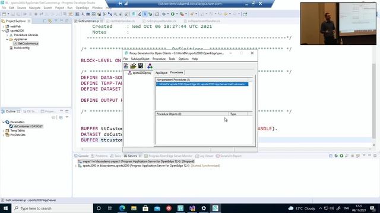Click the Generate proxies icon in Proxy Generator
Image resolution: width=380 pixels, height=213 pixels.
coord(150,66)
